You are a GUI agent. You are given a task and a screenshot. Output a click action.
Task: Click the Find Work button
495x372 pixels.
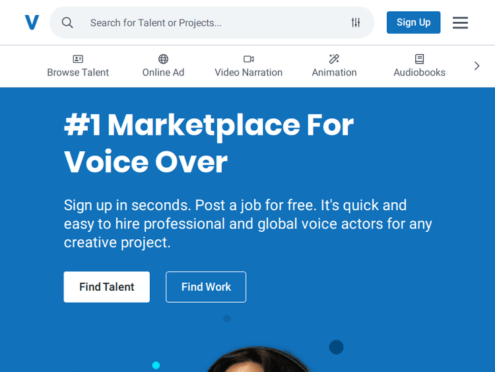[x=206, y=287]
